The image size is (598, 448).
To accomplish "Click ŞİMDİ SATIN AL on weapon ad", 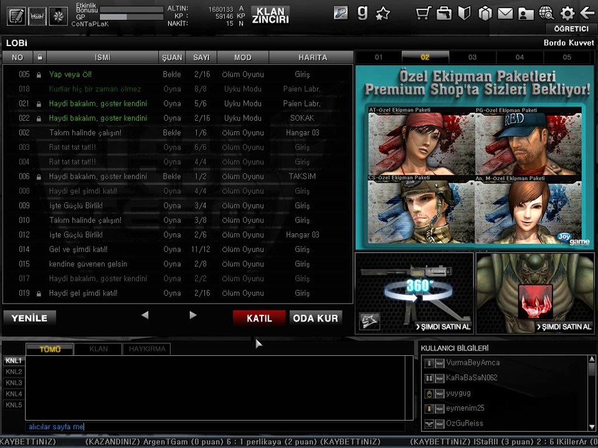I will pyautogui.click(x=443, y=327).
